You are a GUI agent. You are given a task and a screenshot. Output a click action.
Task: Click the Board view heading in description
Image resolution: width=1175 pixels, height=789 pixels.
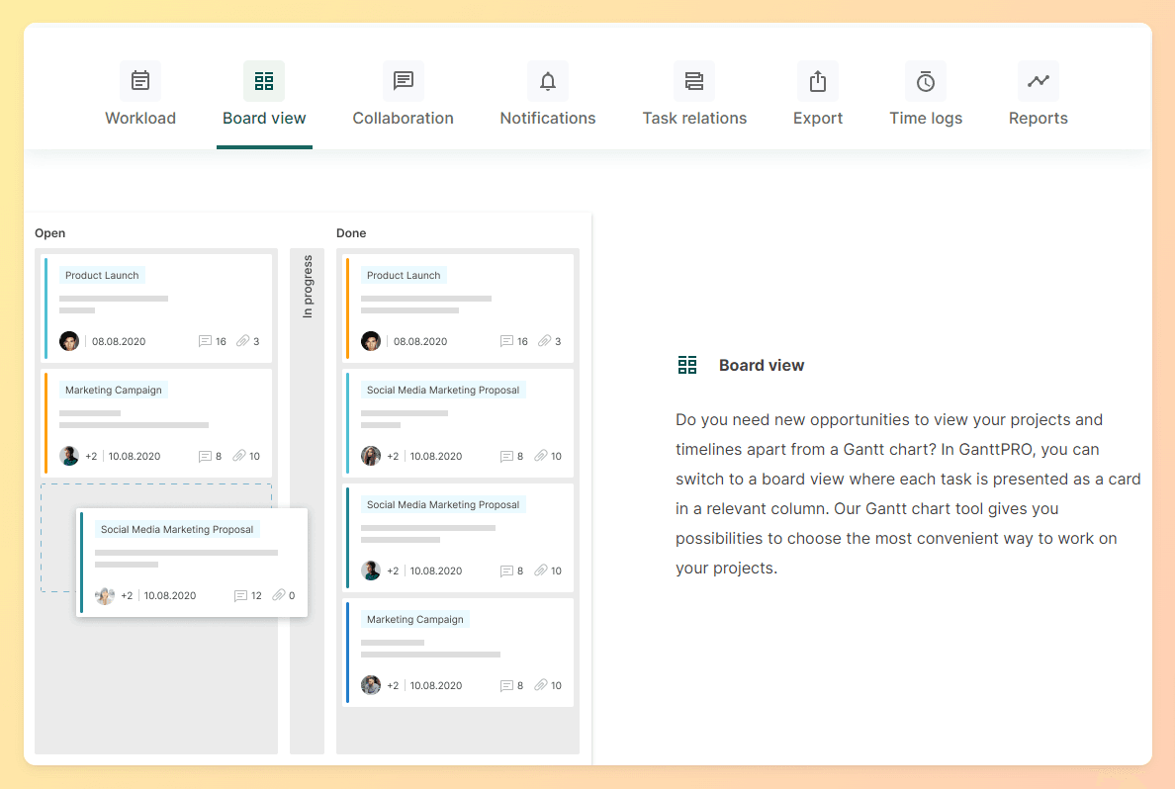coord(761,366)
